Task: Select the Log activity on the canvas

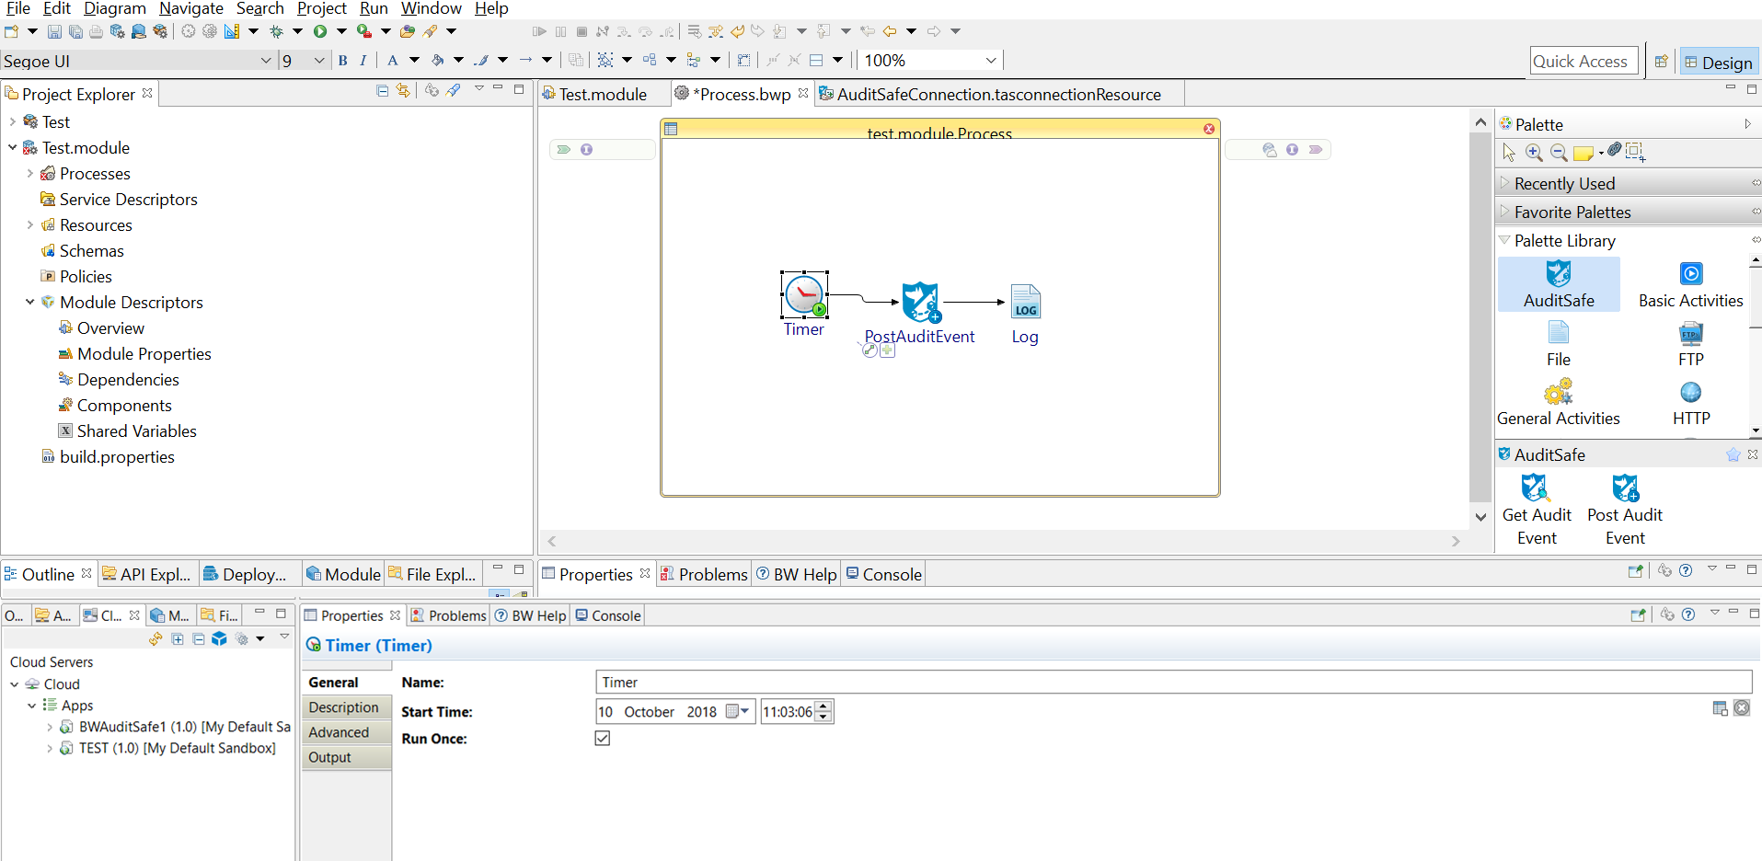Action: click(x=1025, y=302)
